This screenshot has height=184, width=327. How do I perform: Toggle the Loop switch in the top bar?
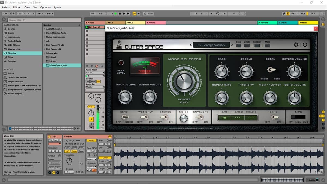(218, 13)
